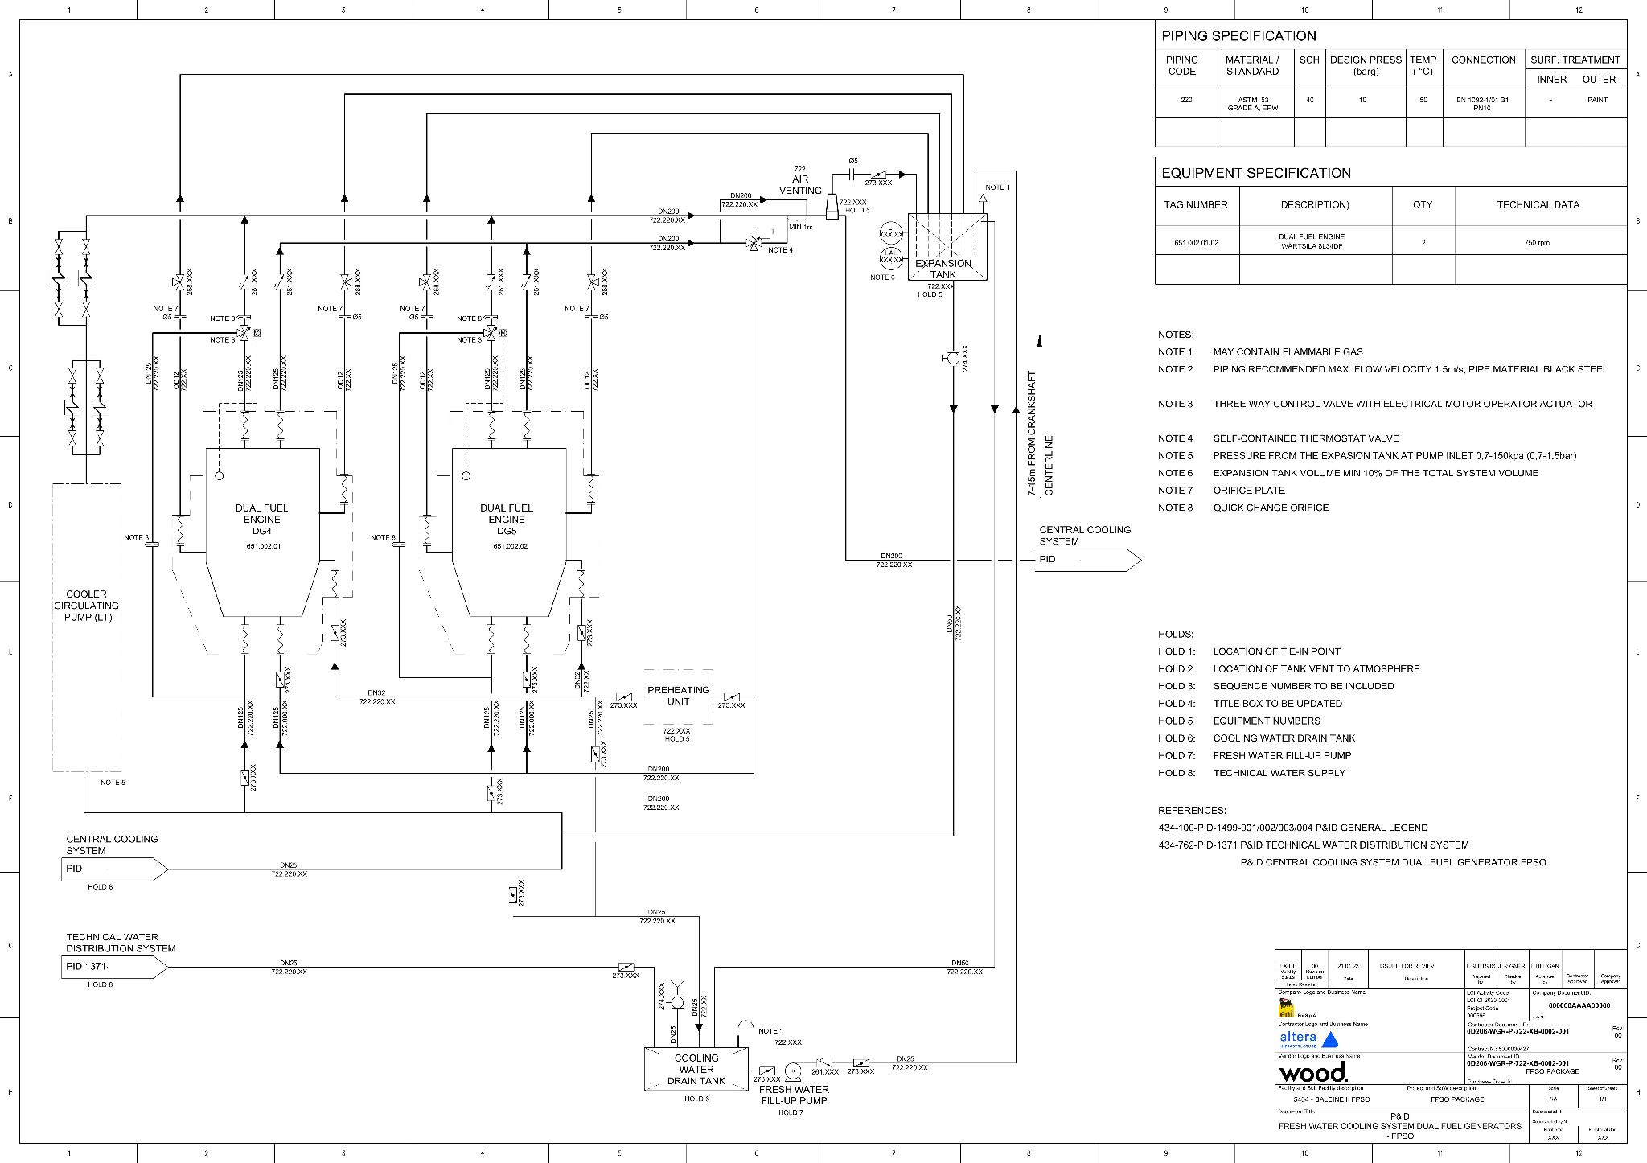Select the ASTM 53 GRADE A, ERW cell
This screenshot has height=1163, width=1647.
[x=1257, y=104]
